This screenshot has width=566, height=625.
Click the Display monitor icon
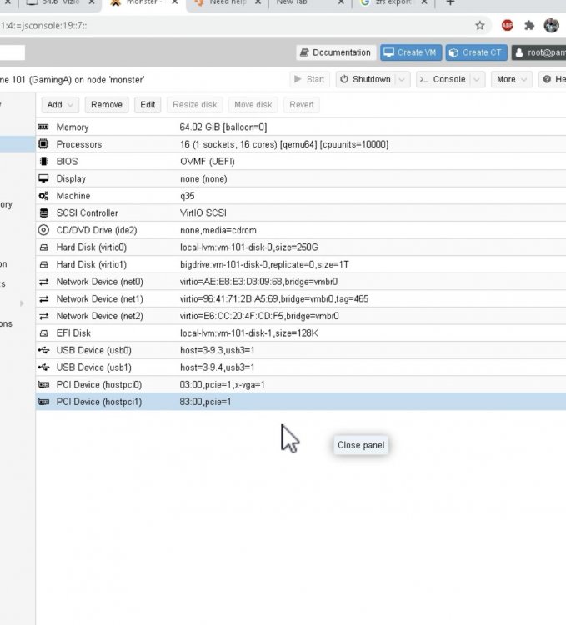tap(43, 178)
